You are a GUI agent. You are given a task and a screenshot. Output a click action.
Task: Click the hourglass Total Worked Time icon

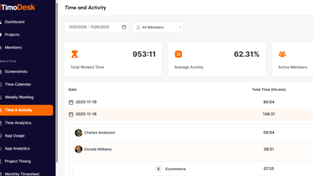pos(75,54)
